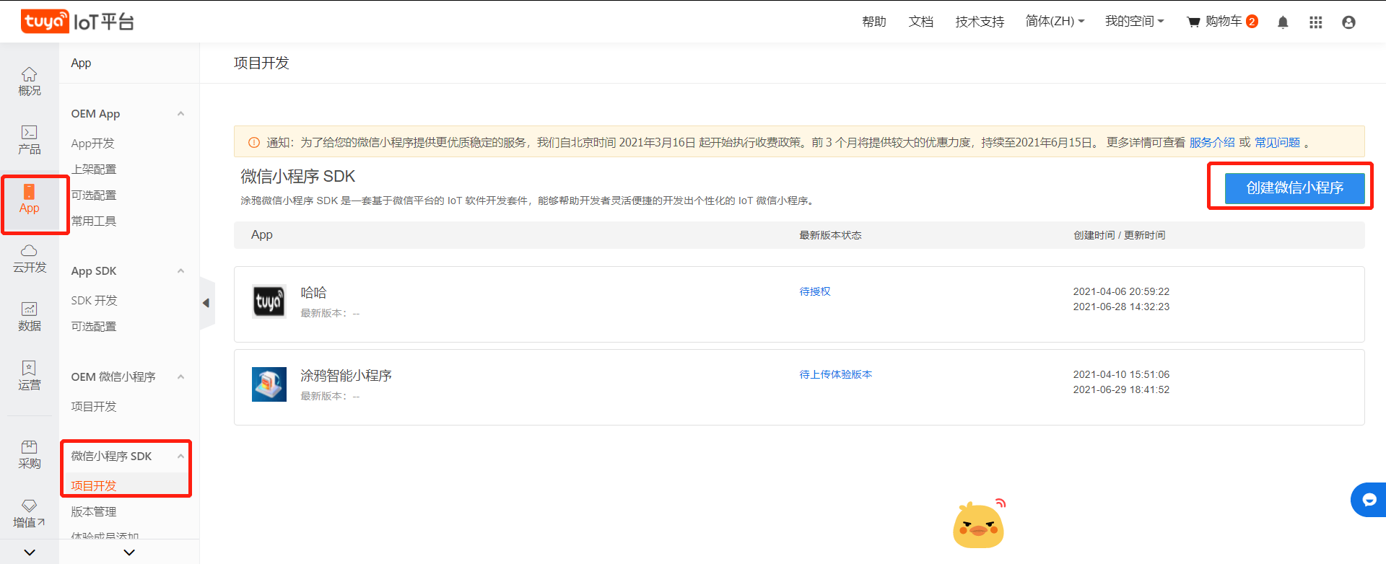Open the 数据 data sidebar icon
1386x564 pixels.
point(29,317)
